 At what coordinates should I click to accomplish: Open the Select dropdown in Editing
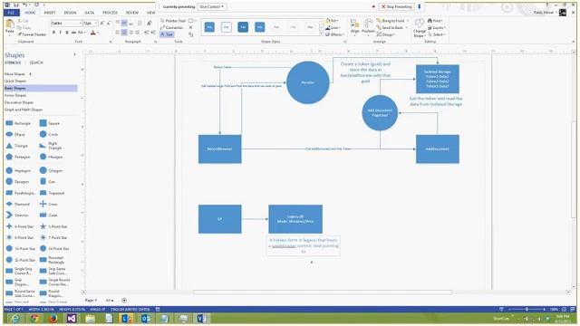[x=437, y=34]
